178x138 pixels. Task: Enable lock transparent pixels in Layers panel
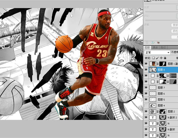pos(153,58)
